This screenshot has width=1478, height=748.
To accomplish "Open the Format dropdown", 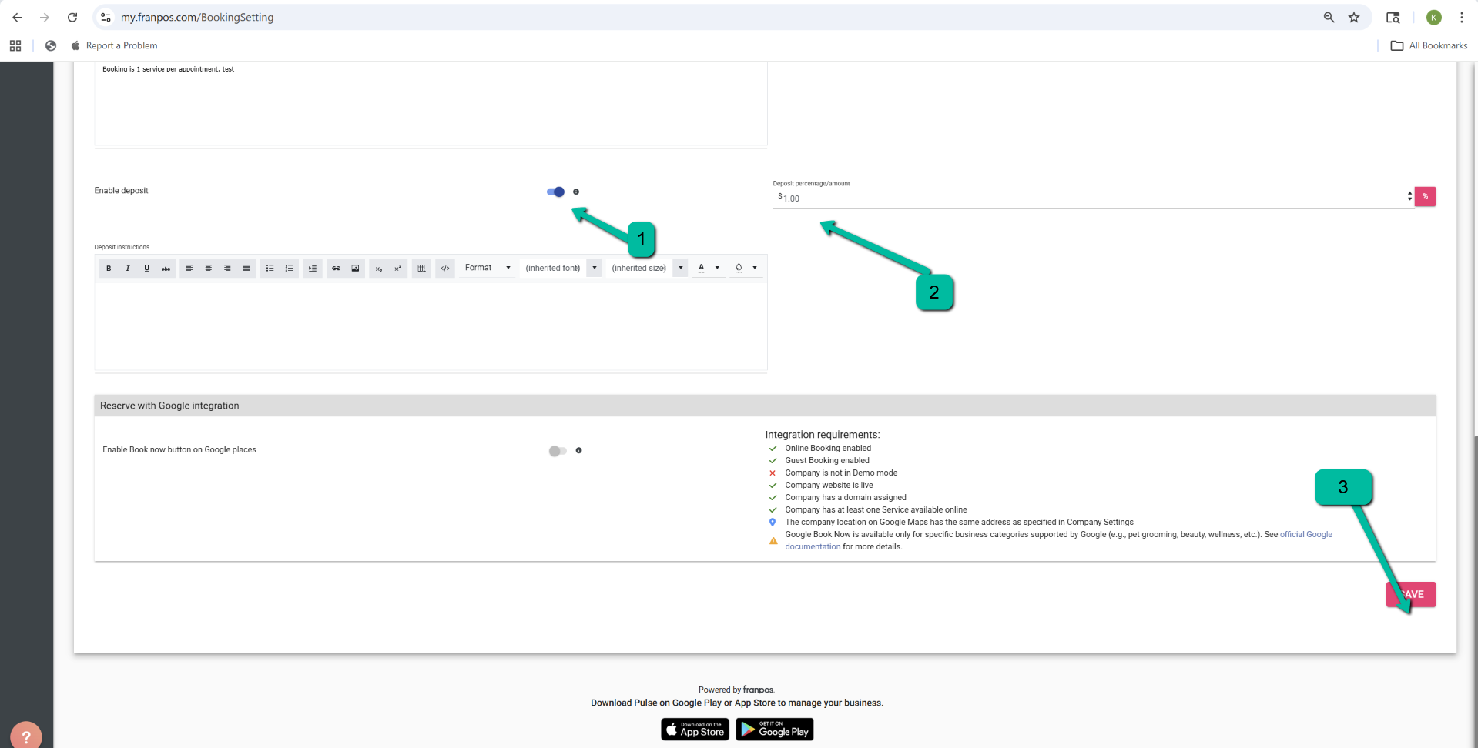I will (488, 268).
